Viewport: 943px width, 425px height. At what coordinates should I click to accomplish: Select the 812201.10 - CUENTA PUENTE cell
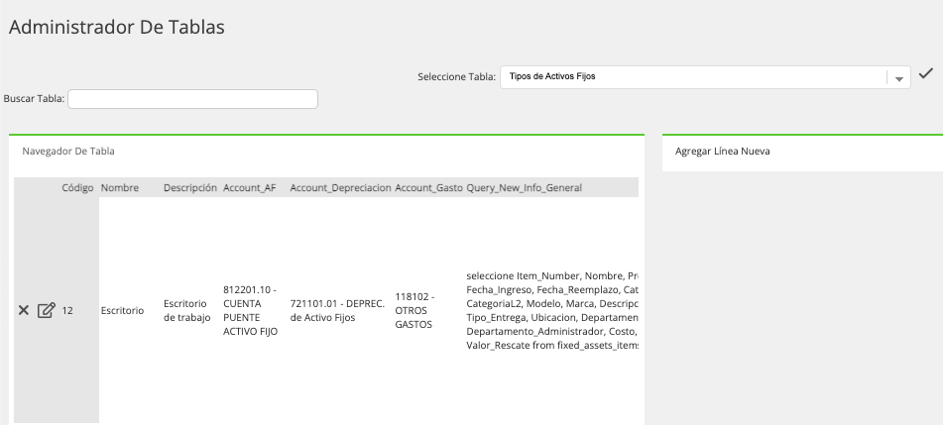[250, 310]
